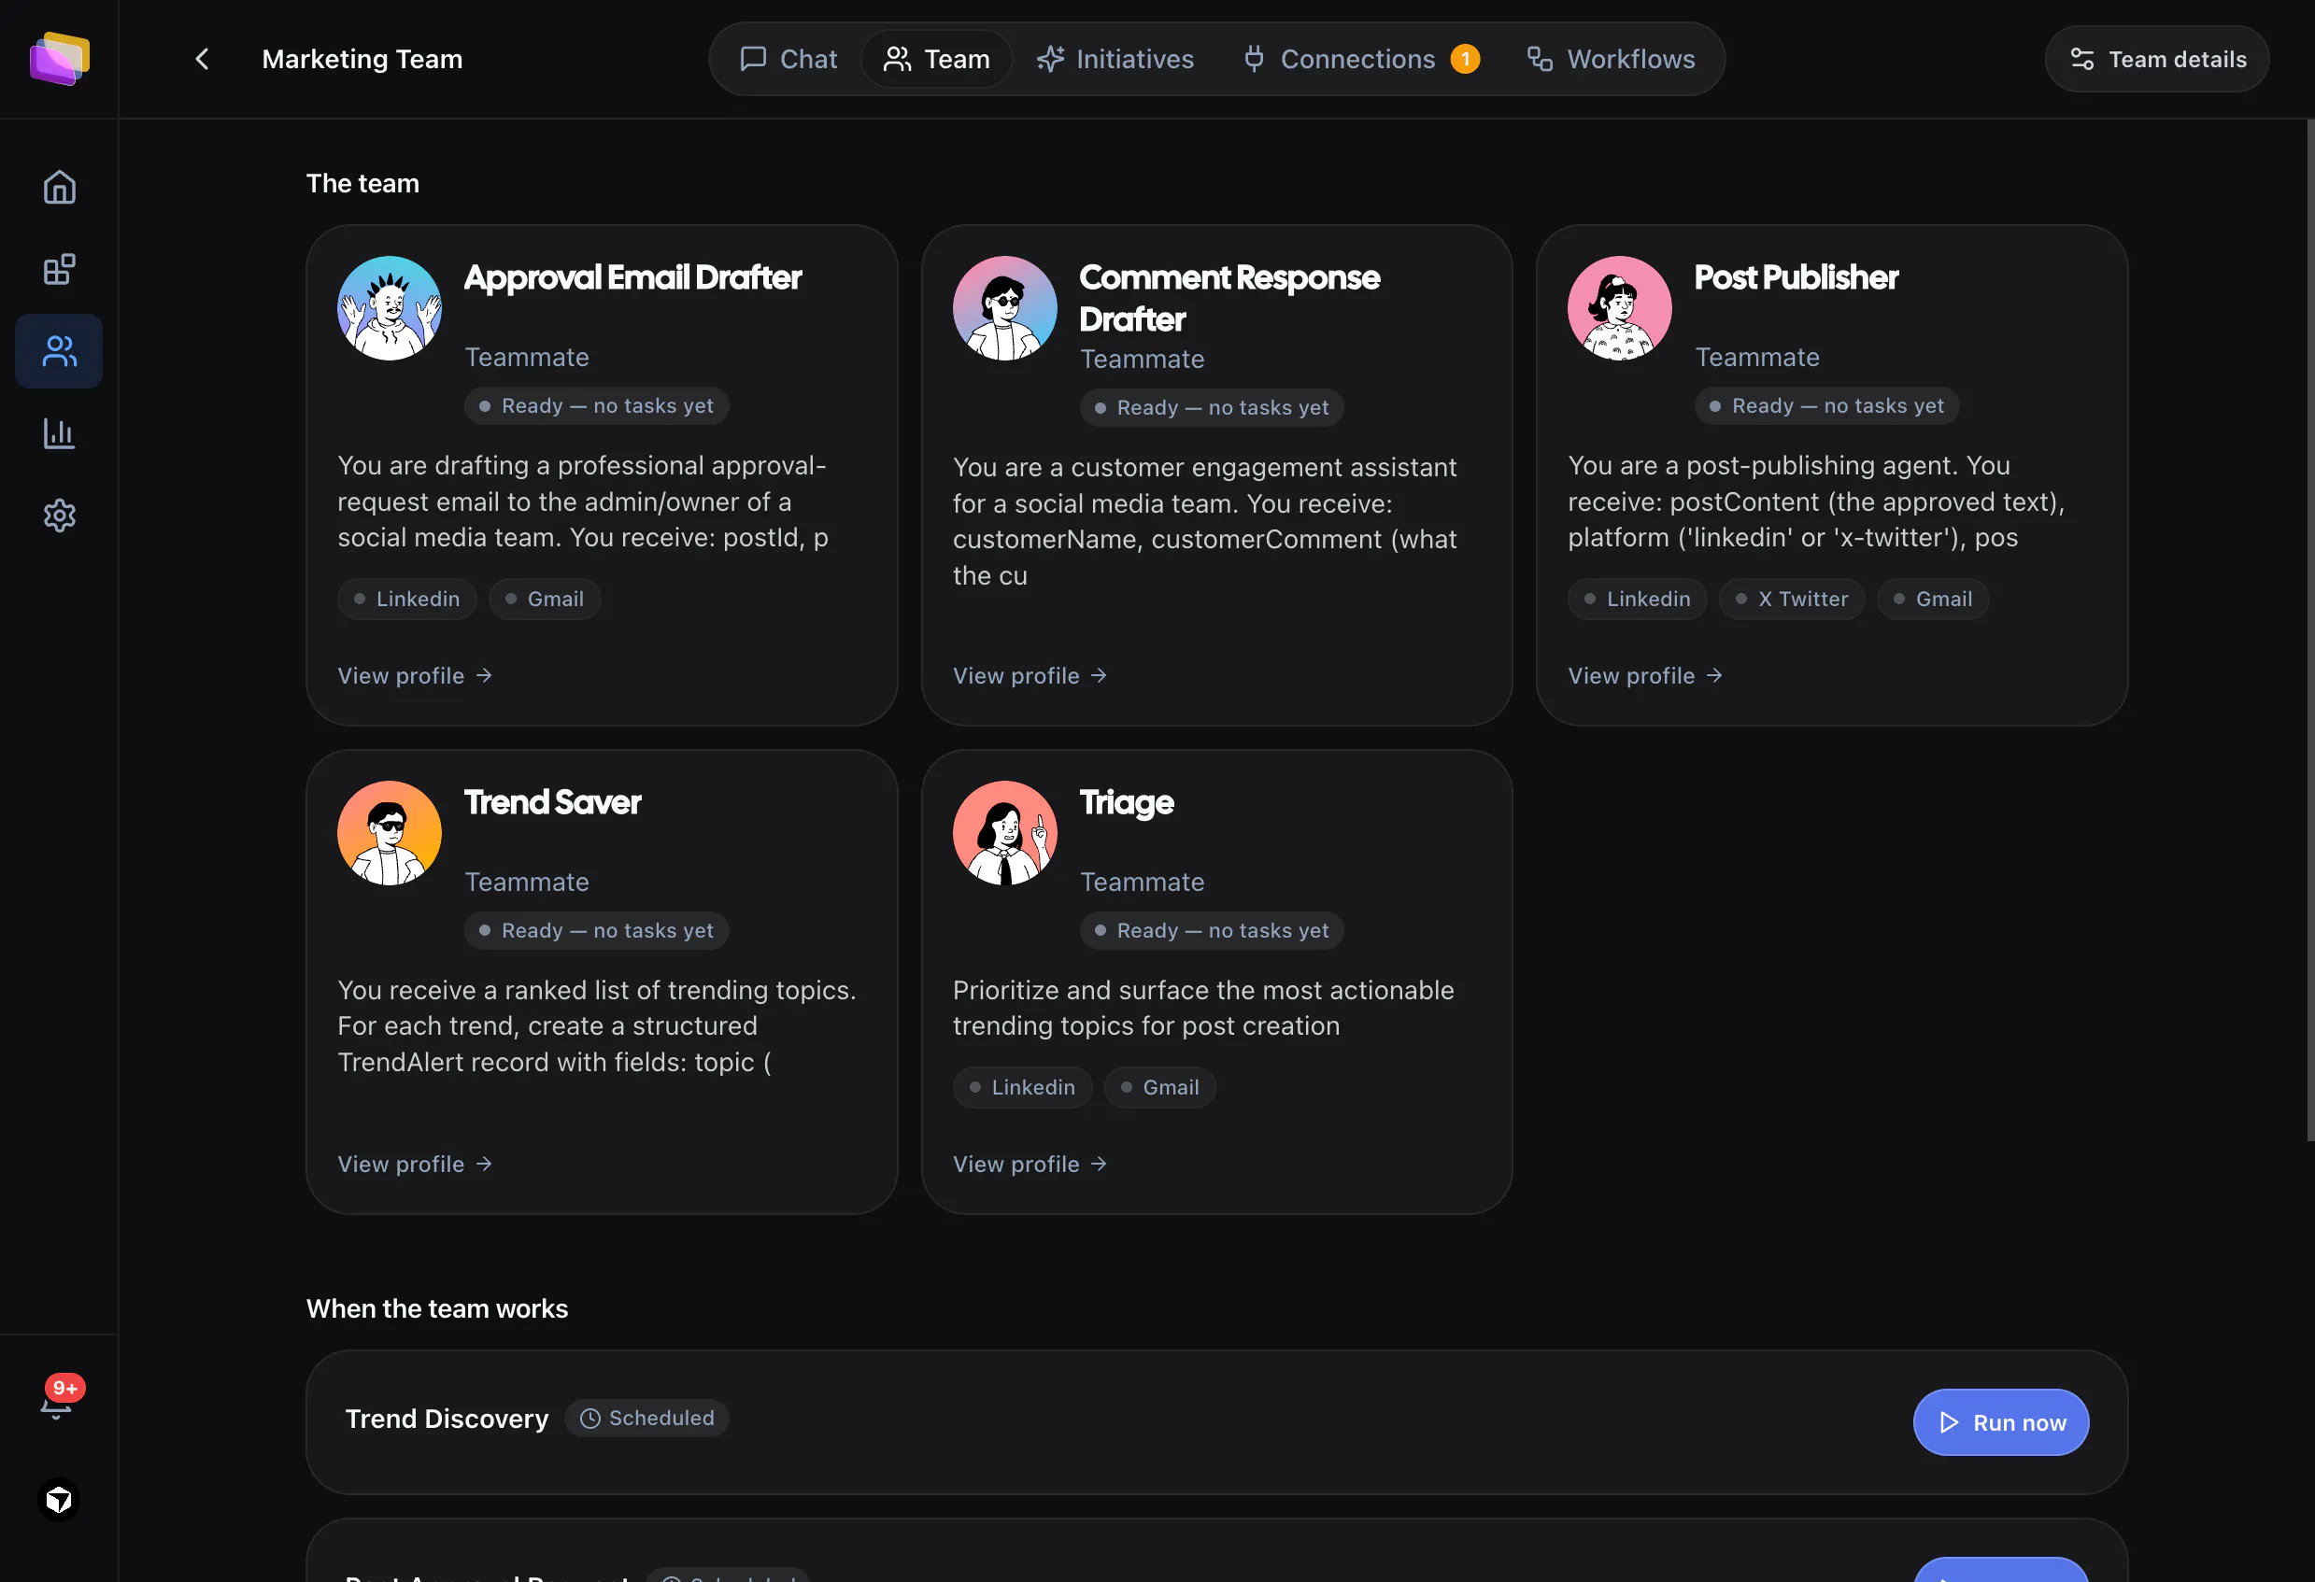Click the X Twitter tag on Post Publisher
The height and width of the screenshot is (1582, 2315).
(1792, 600)
